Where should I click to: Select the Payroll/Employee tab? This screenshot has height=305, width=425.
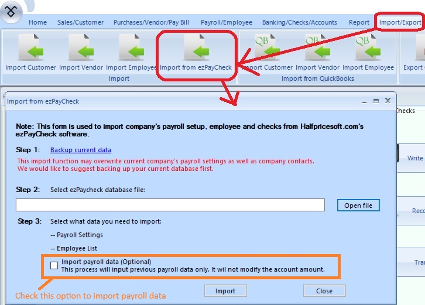[227, 22]
